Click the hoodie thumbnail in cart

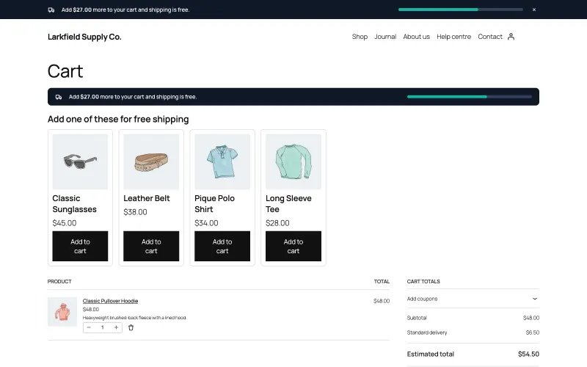pyautogui.click(x=62, y=312)
